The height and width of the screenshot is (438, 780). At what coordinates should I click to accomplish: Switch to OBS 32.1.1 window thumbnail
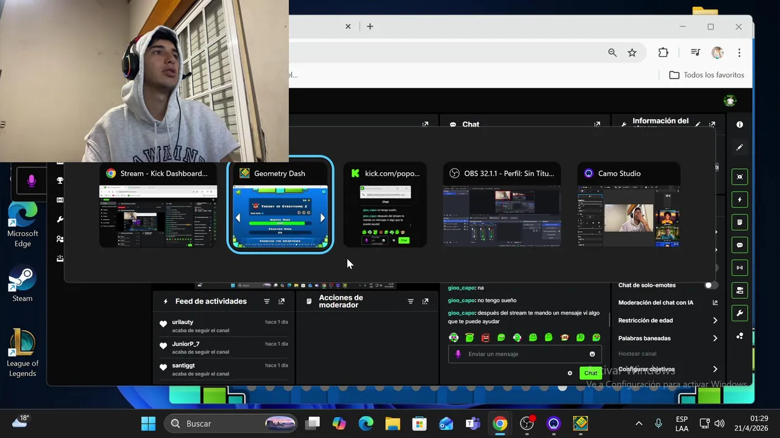[502, 205]
